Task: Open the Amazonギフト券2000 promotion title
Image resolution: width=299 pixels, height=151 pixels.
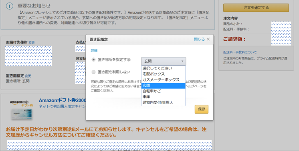Action: point(63,100)
